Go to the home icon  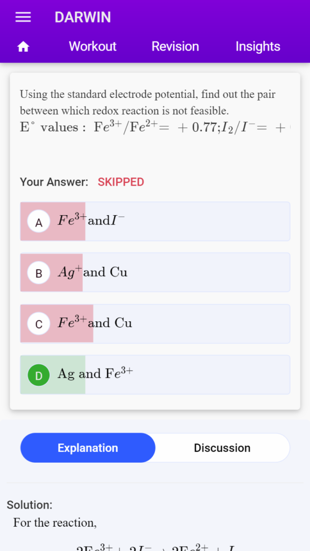coord(23,46)
